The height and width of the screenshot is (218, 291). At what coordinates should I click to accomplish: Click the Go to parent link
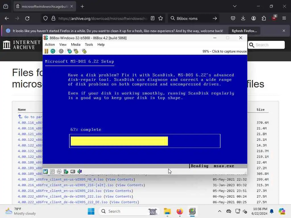tap(30, 117)
